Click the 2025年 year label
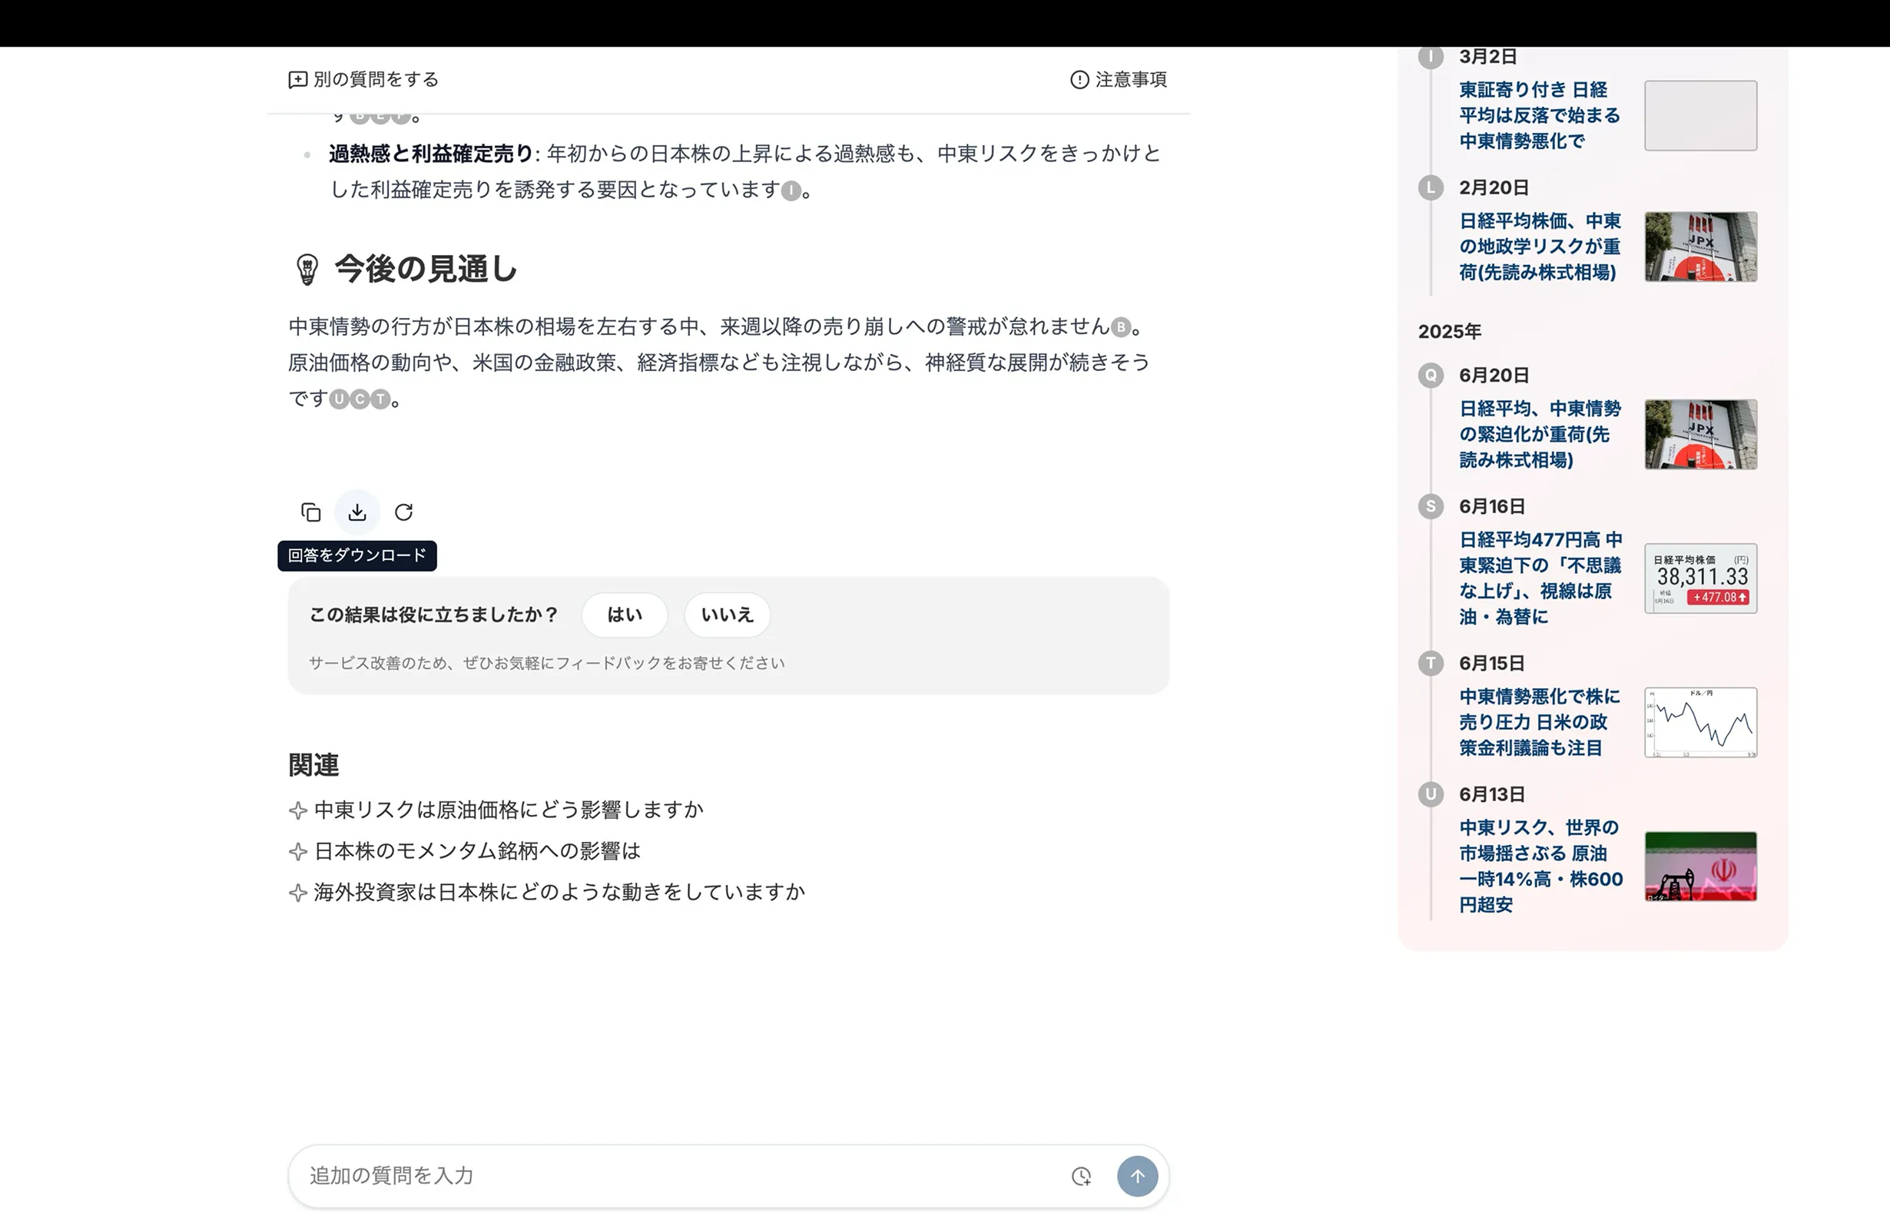 (1449, 331)
